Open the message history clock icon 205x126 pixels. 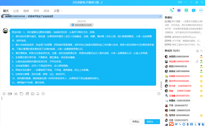point(159,94)
